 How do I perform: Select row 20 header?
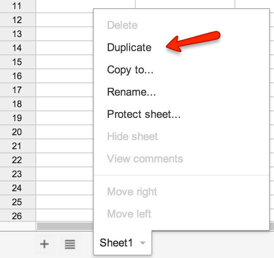point(18,132)
